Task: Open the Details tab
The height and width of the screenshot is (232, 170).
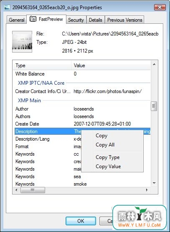Action: [x=96, y=20]
